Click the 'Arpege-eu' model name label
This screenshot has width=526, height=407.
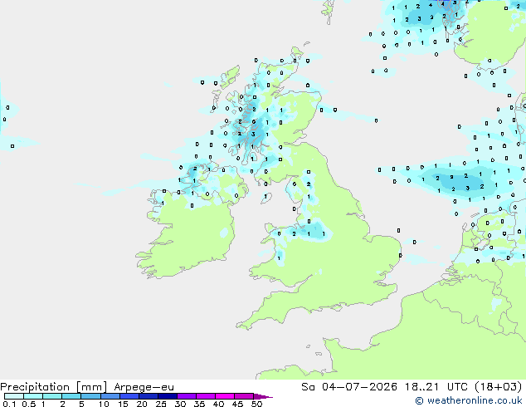(144, 387)
